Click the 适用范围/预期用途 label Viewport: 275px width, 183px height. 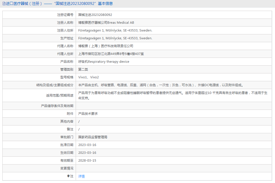point(60,95)
